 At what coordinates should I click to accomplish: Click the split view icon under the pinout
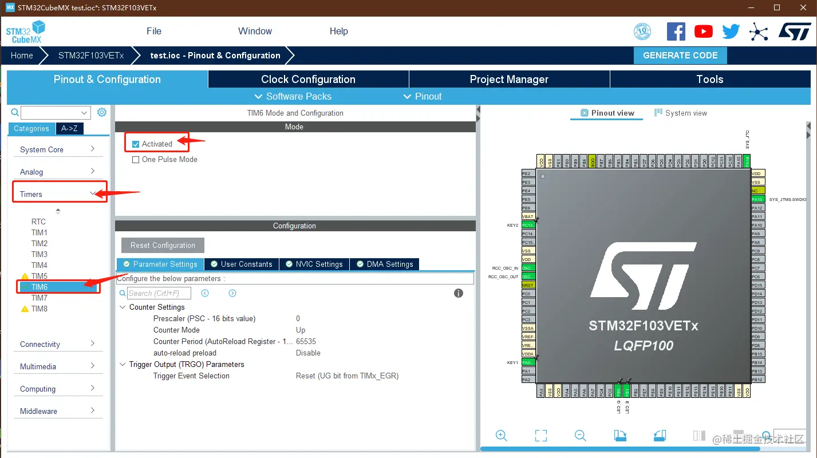pos(699,436)
